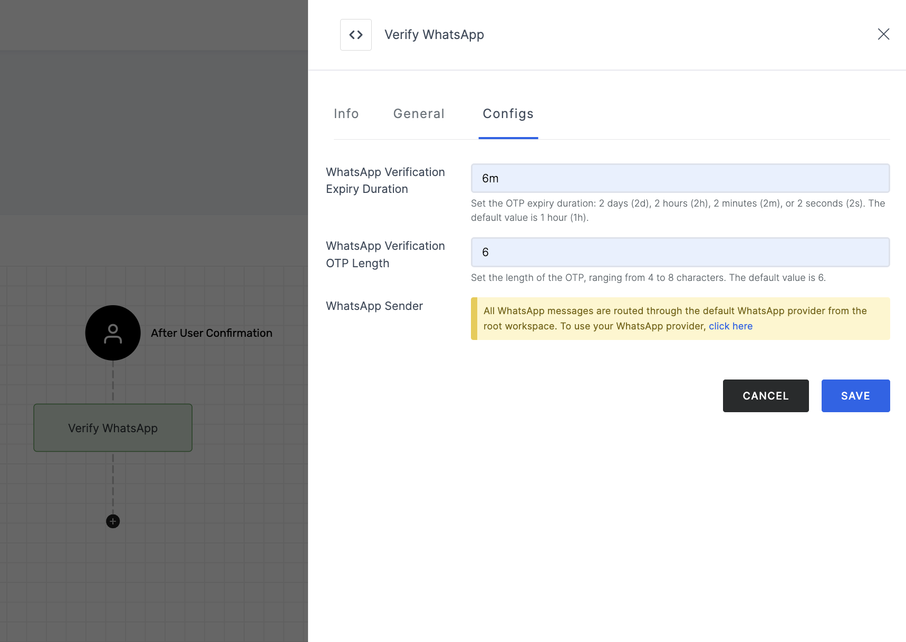Click the OTP expiry duration help text
This screenshot has height=642, width=906.
678,210
